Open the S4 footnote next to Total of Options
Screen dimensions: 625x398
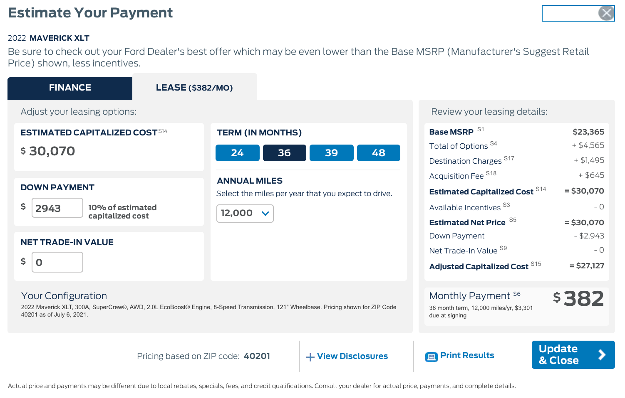[x=494, y=143]
